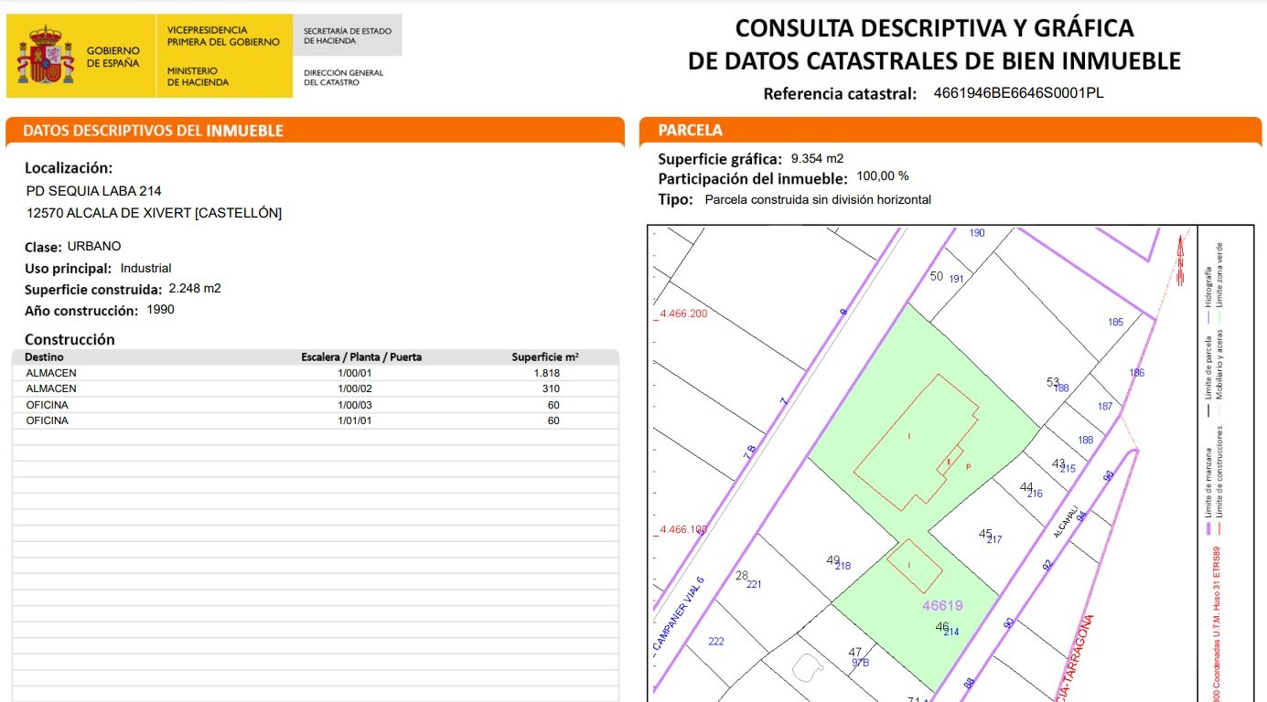Click OFICINA in row 1/00/03
The width and height of the screenshot is (1267, 702).
tap(48, 404)
